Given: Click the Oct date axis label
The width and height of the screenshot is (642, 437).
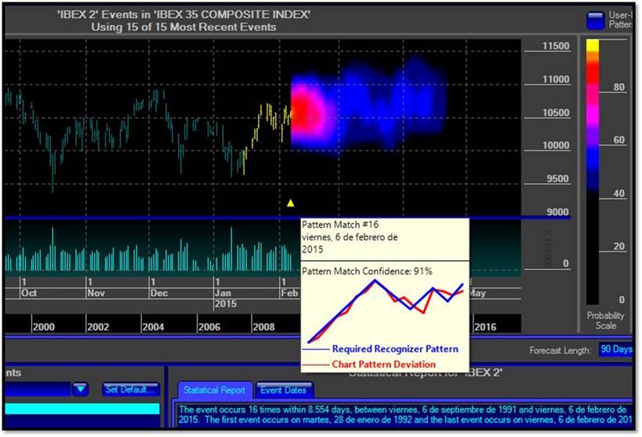Looking at the screenshot, I should click(29, 293).
